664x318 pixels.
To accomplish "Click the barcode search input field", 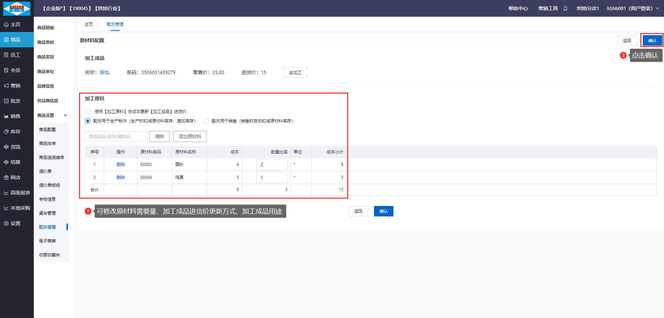I will (116, 136).
